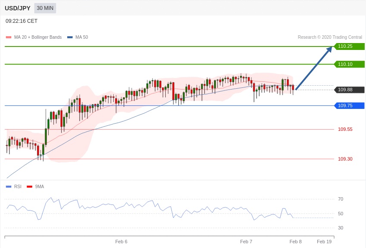Image resolution: width=366 pixels, height=248 pixels.
Task: Click the red 109.55 support label
Action: [x=345, y=129]
